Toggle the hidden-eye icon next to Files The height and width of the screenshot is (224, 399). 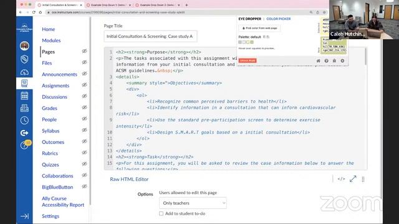coord(85,62)
